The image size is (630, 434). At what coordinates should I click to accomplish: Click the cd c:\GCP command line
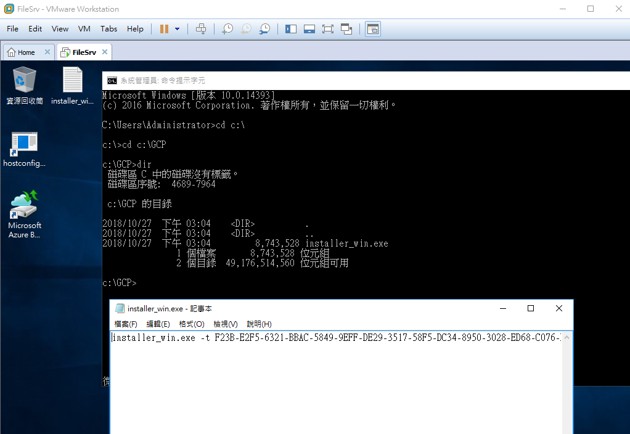(x=134, y=145)
